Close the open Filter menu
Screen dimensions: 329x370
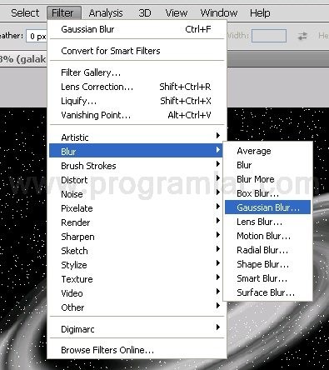[x=64, y=13]
